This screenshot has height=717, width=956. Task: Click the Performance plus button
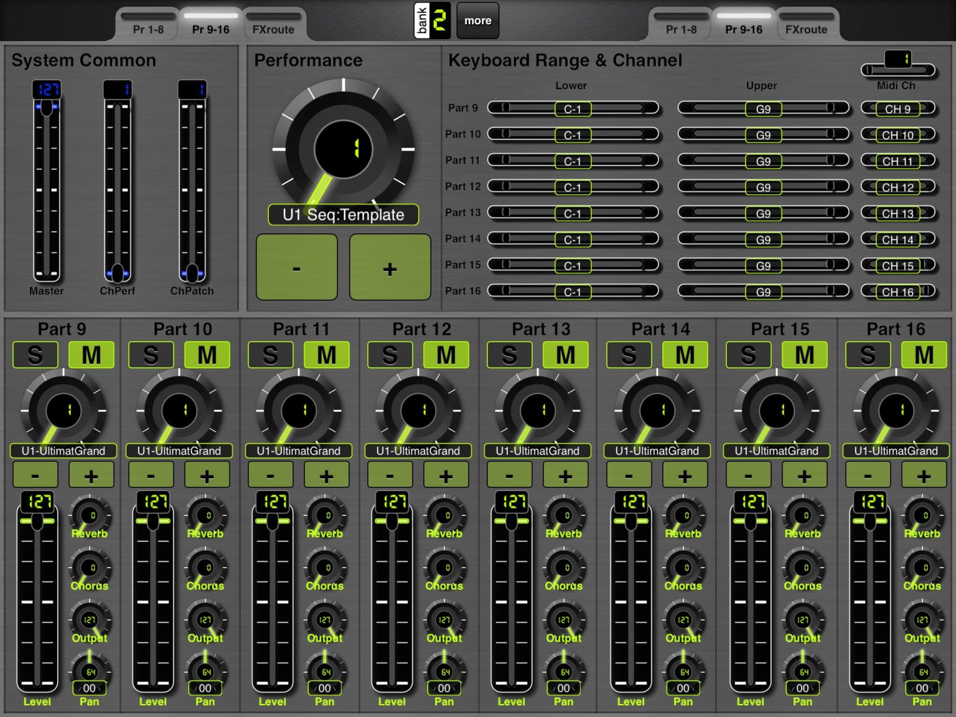click(390, 268)
